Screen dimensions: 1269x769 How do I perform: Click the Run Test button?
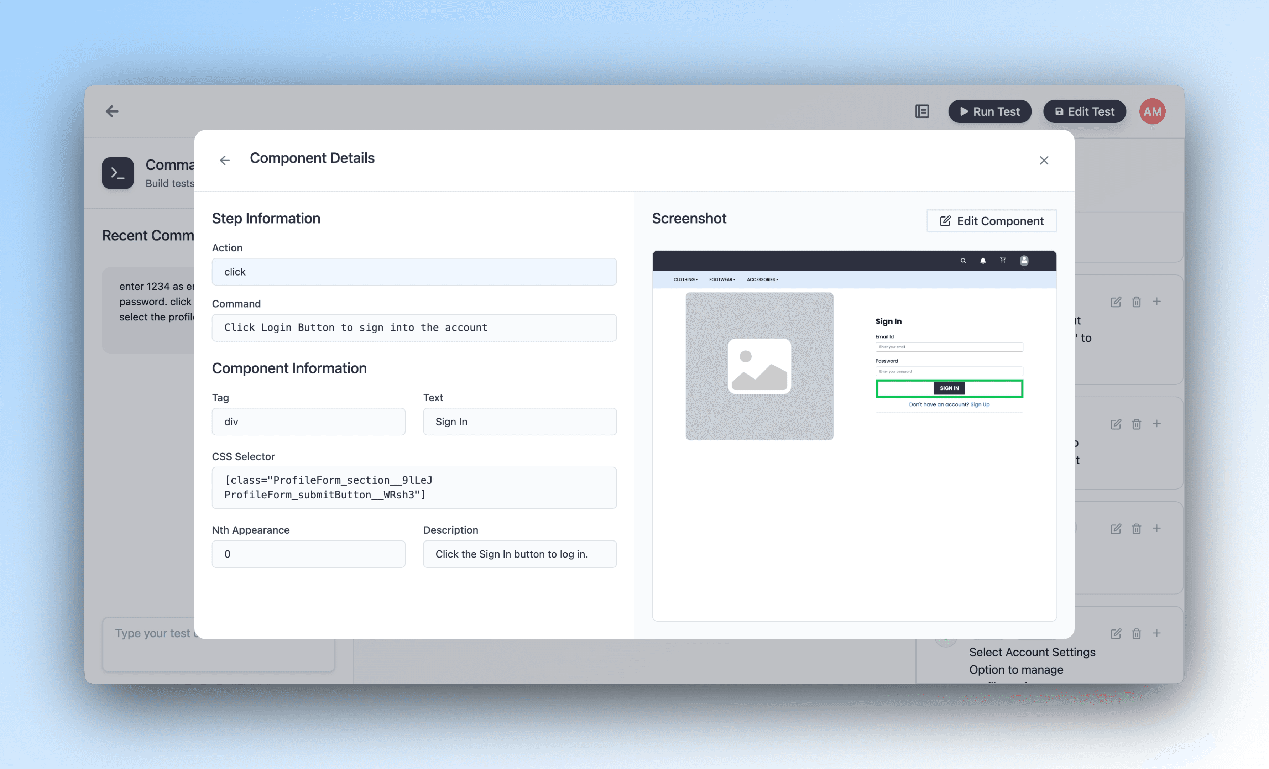click(990, 111)
